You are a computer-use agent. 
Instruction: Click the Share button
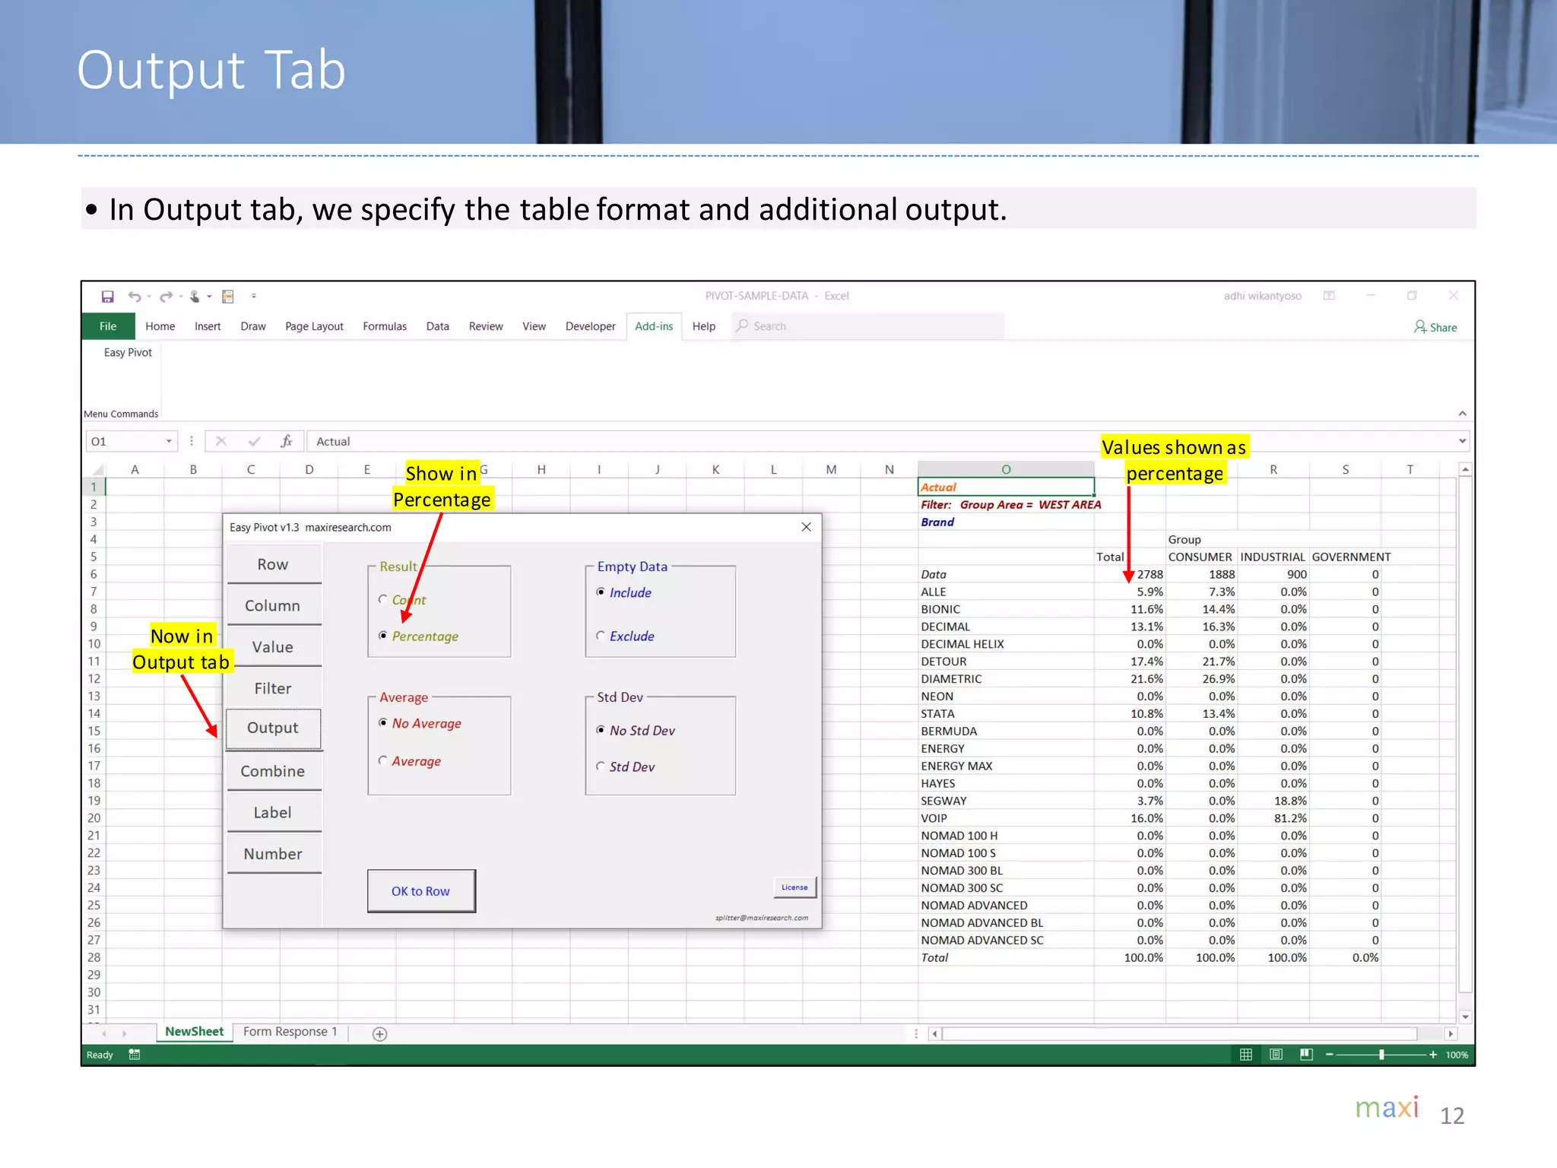1435,327
